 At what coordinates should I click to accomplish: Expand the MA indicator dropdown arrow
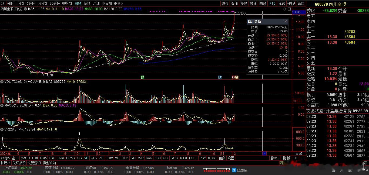click(x=25, y=9)
